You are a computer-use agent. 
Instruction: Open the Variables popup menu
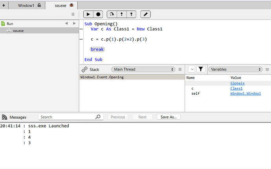[235, 69]
